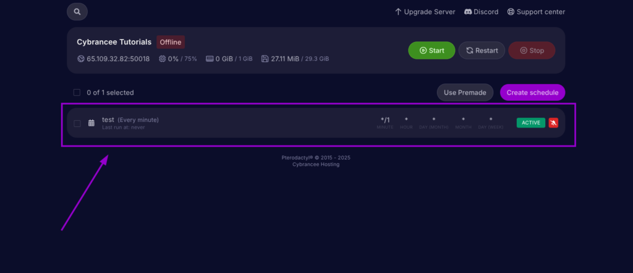The image size is (633, 273).
Task: Click the CPU usage chip icon
Action: tap(162, 59)
